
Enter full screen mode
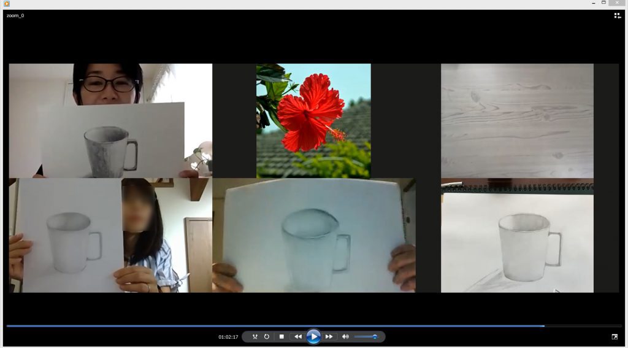615,336
